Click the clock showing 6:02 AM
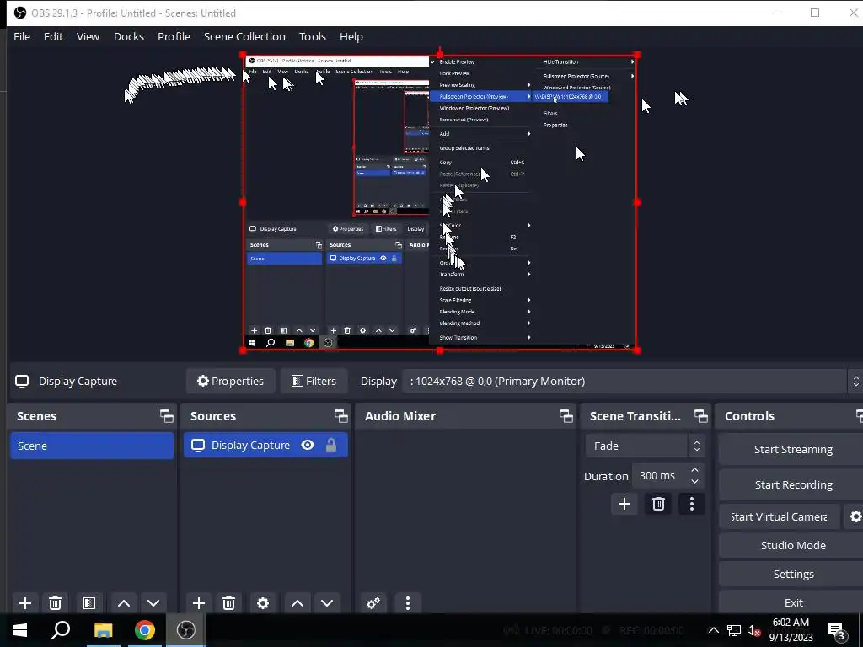The width and height of the screenshot is (863, 647). pyautogui.click(x=791, y=623)
